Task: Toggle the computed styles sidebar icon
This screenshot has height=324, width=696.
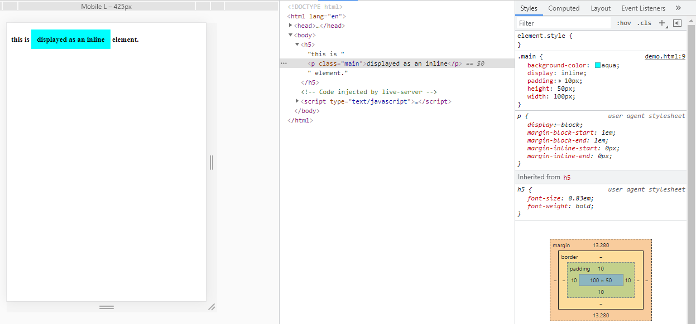Action: point(677,23)
